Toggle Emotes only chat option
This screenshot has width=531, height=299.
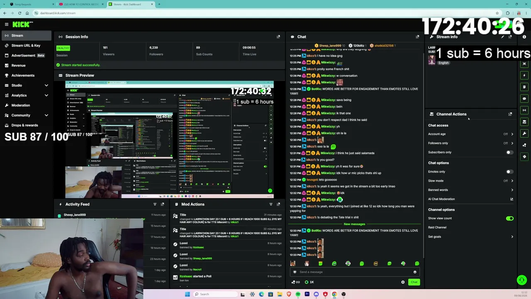[x=510, y=172]
